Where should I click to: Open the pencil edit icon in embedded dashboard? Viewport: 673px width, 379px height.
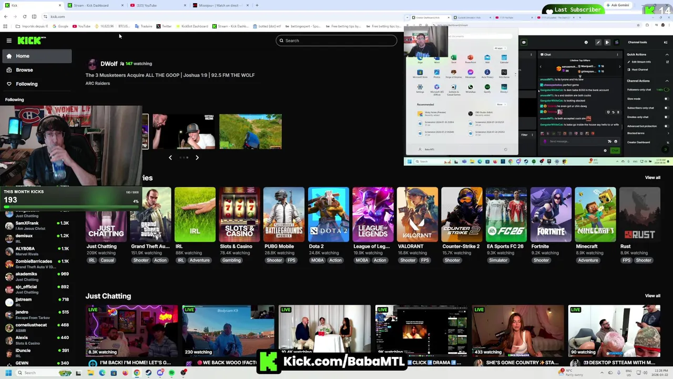[598, 42]
